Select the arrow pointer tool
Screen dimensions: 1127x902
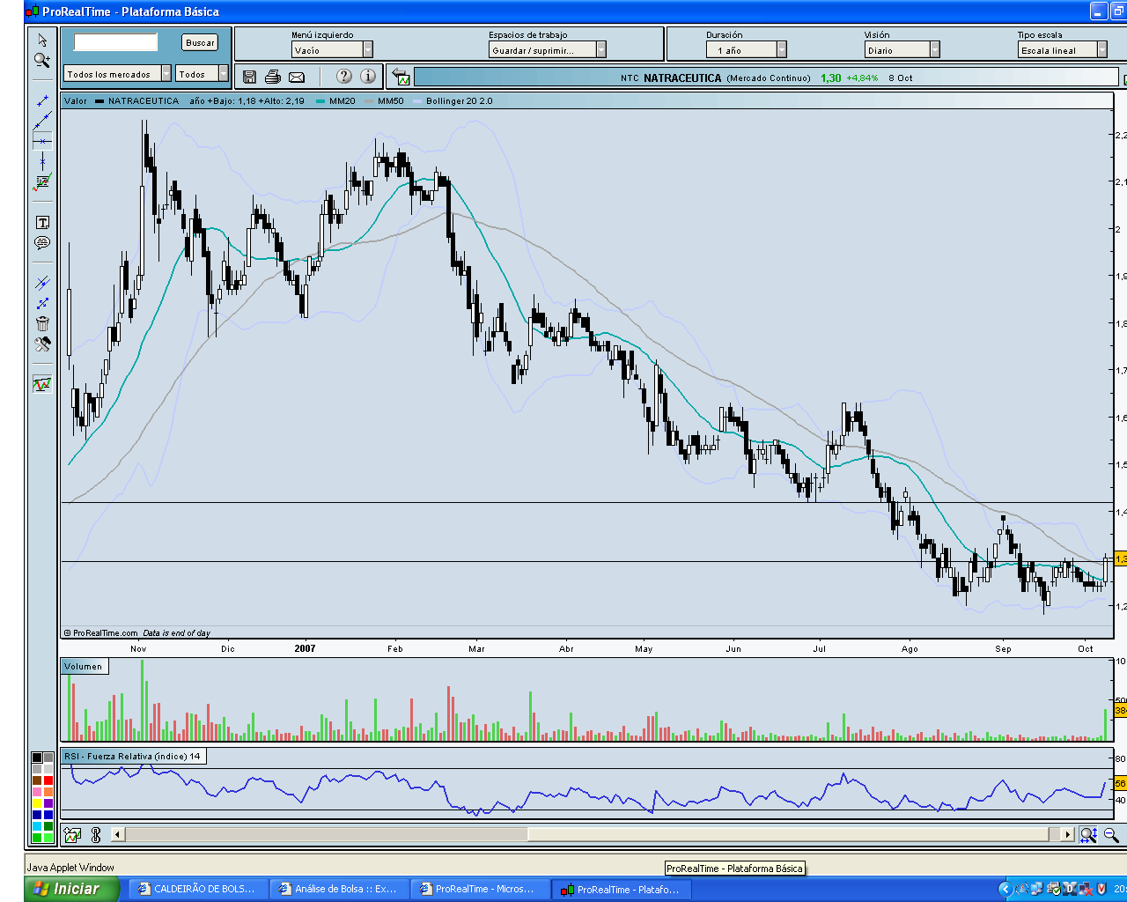[42, 40]
